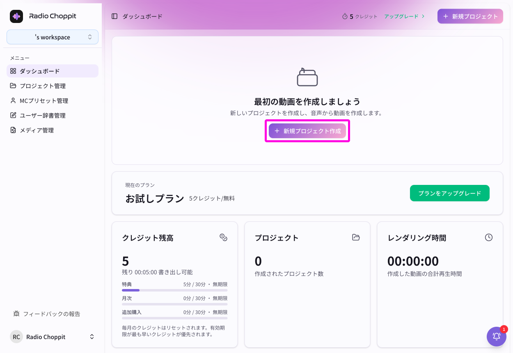The image size is (513, 353).
Task: Expand the Radio Choppit account menu
Action: [53, 337]
